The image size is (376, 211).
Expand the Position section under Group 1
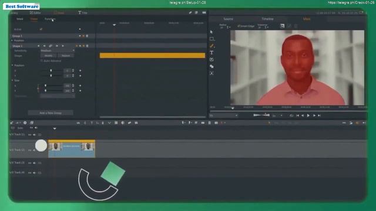click(x=12, y=40)
